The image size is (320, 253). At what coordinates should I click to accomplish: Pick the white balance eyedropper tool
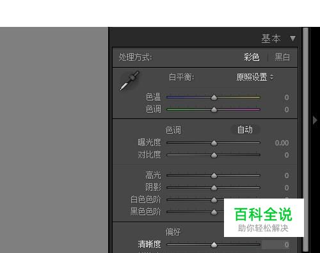point(129,81)
